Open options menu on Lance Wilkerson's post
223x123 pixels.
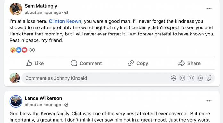pos(209,101)
